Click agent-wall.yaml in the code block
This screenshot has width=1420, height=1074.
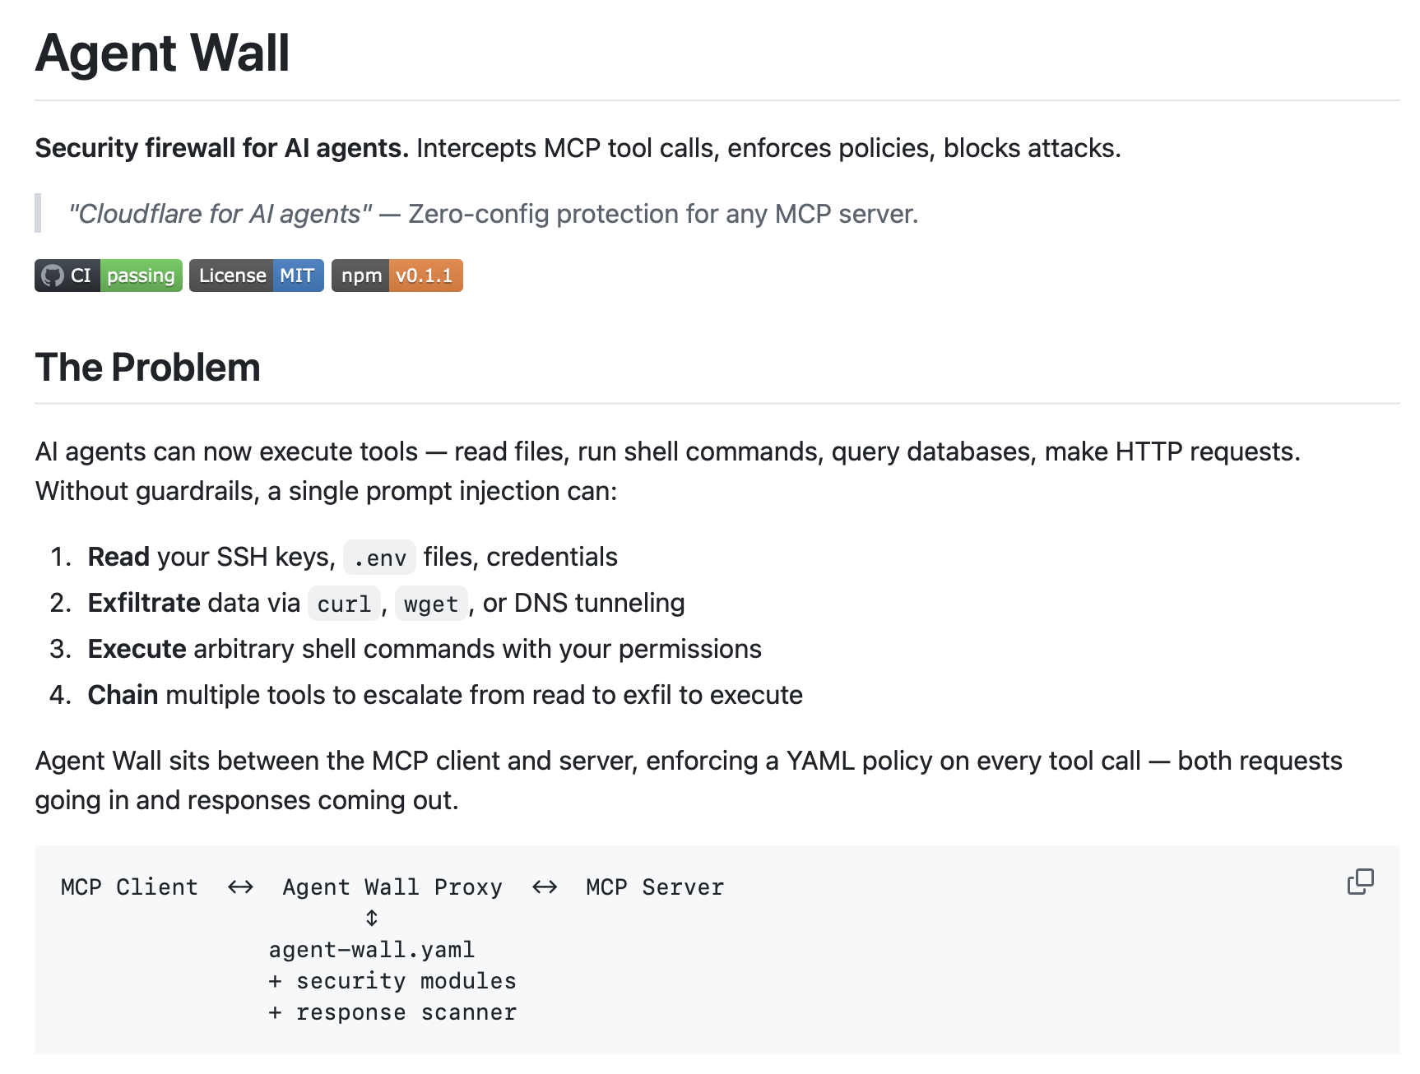371,950
